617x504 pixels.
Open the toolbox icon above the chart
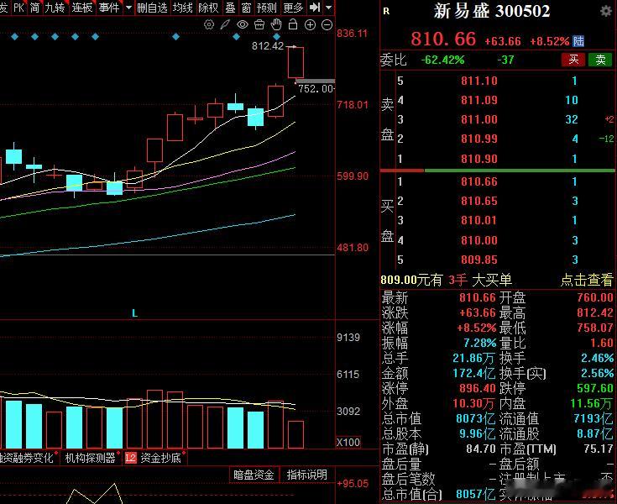coord(259,25)
